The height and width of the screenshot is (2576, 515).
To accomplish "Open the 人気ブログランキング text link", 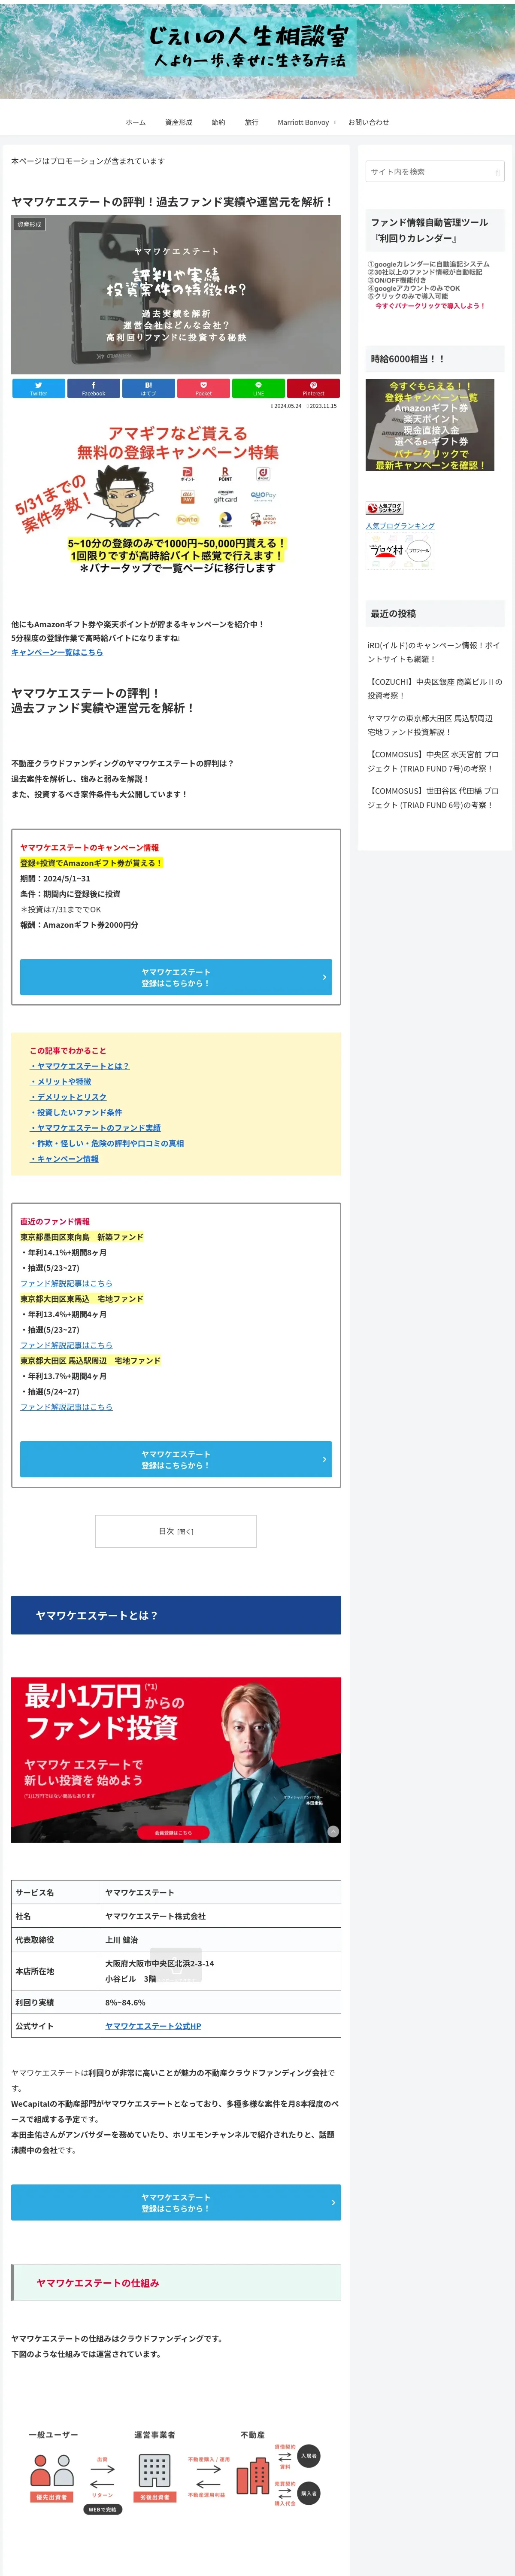I will pyautogui.click(x=400, y=526).
